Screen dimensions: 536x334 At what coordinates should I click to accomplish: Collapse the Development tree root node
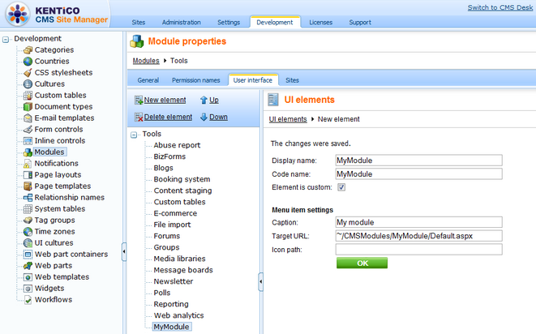pyautogui.click(x=6, y=39)
